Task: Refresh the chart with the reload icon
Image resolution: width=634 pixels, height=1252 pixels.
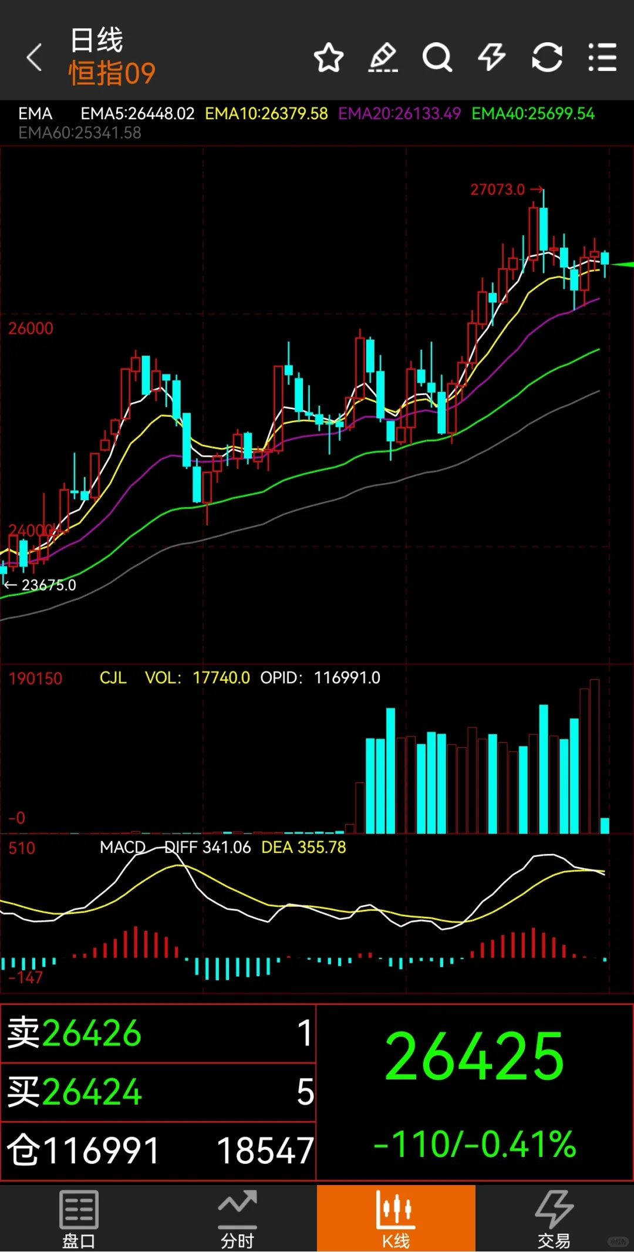Action: click(547, 58)
